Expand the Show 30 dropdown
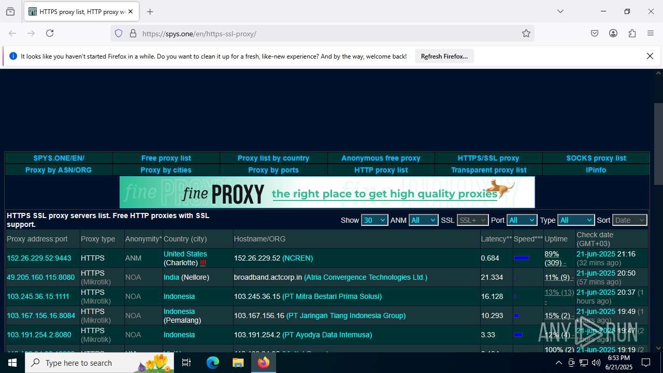Screen dimensions: 663x373 click(x=374, y=220)
